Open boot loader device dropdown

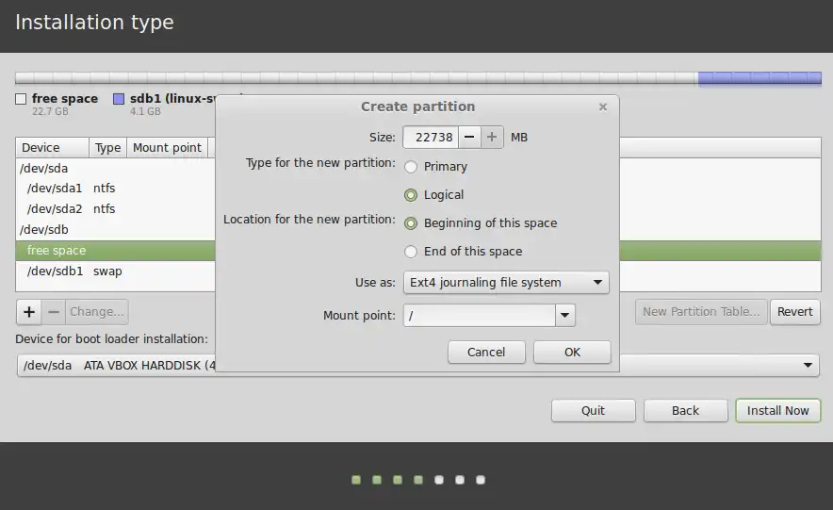pos(418,366)
